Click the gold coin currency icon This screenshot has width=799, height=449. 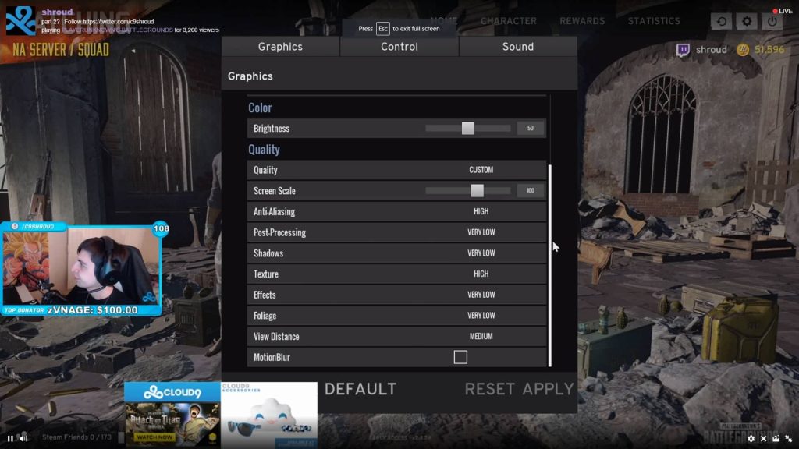[x=743, y=49]
